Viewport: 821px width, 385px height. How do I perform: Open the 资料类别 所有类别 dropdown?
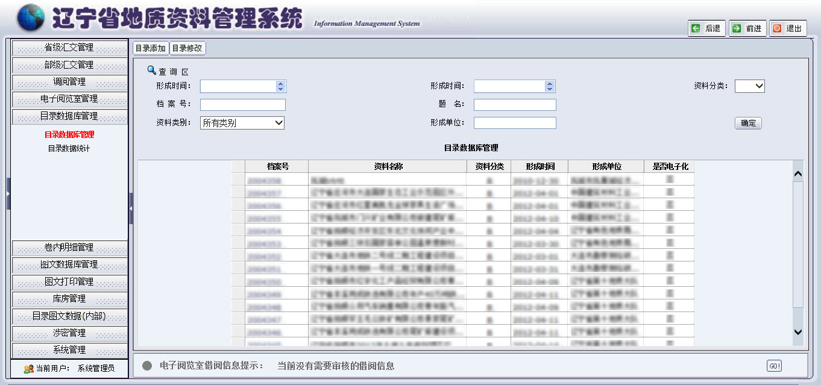(x=242, y=123)
